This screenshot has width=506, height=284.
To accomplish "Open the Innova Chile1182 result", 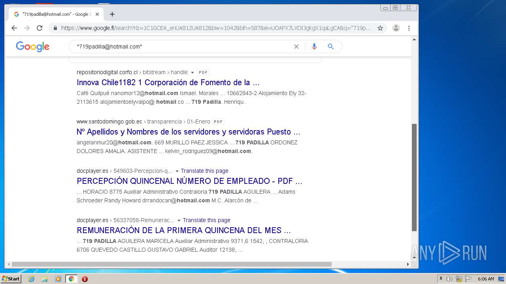I will click(168, 82).
